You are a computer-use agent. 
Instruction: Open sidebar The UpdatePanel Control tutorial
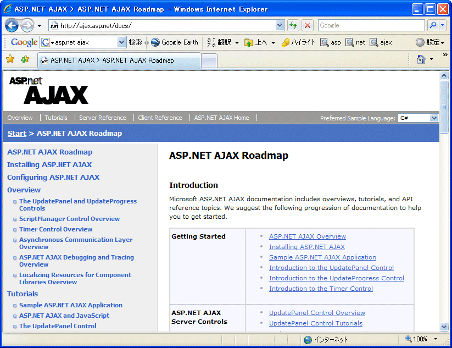[58, 326]
